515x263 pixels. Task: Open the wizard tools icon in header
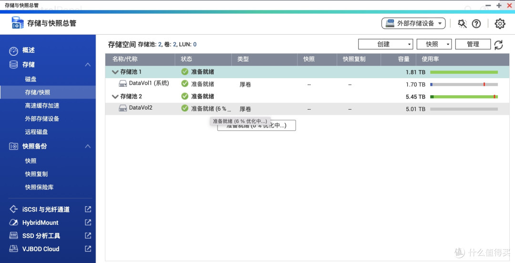click(462, 23)
